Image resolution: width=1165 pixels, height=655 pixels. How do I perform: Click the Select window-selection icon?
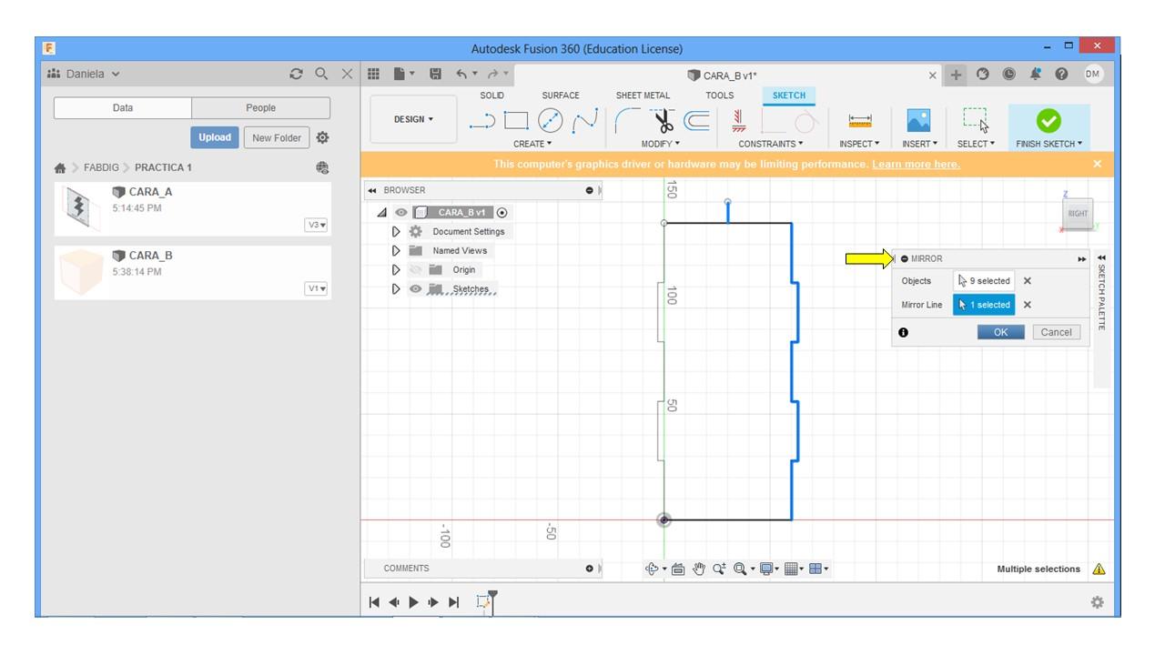click(x=976, y=120)
